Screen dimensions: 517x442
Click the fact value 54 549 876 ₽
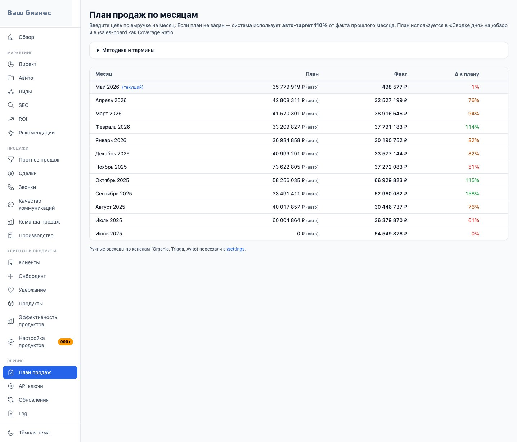coord(391,234)
